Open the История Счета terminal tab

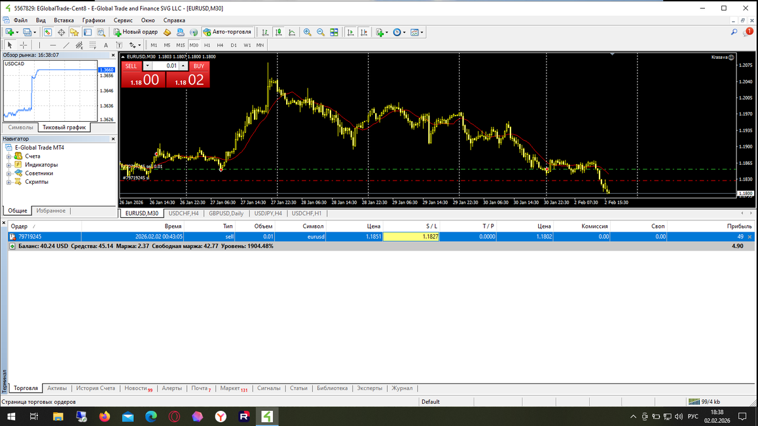point(97,388)
